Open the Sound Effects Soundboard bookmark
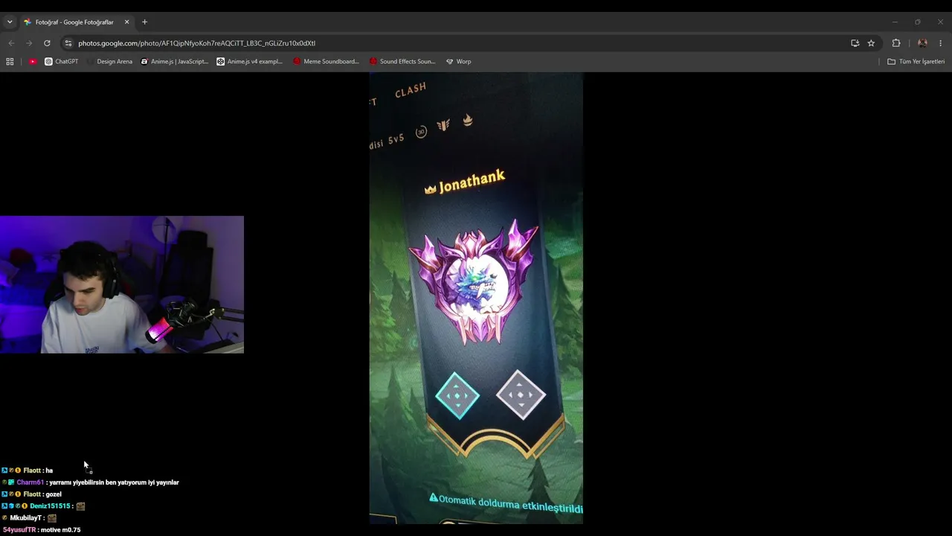 coord(402,62)
